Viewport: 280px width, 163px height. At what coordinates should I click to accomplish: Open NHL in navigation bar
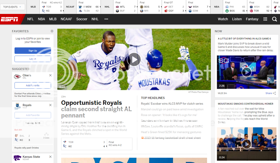click(95, 19)
